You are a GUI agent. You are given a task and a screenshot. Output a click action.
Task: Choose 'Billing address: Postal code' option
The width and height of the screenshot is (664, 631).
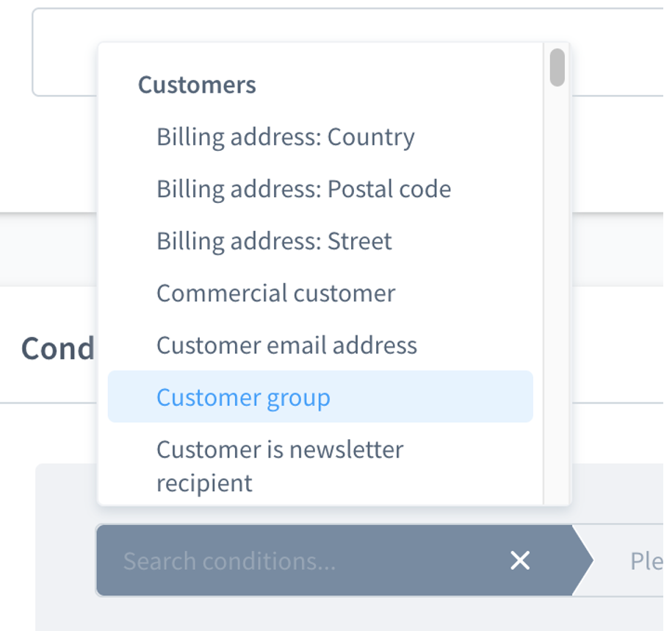(320, 189)
